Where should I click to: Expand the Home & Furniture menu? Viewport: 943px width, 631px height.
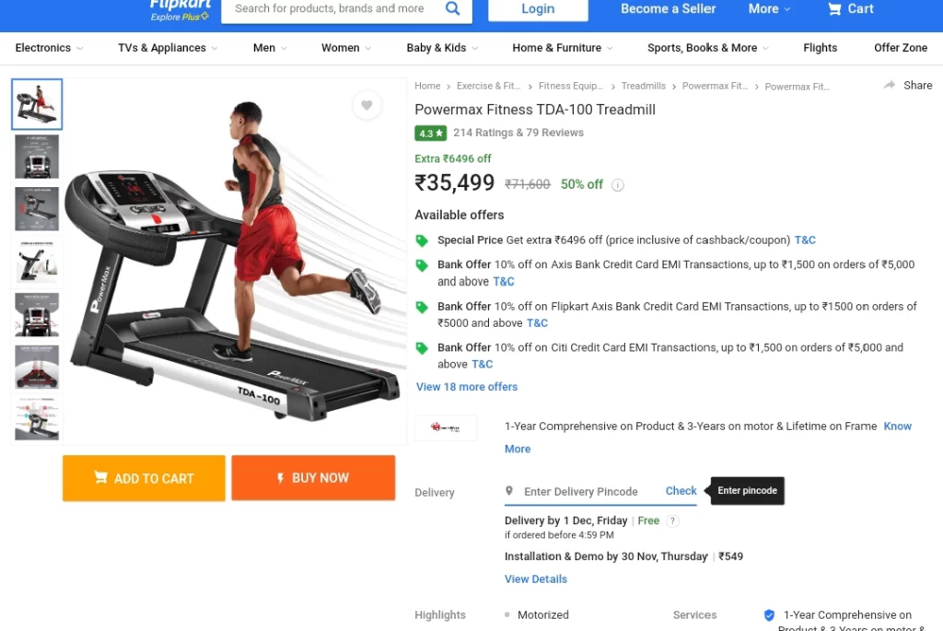(563, 48)
